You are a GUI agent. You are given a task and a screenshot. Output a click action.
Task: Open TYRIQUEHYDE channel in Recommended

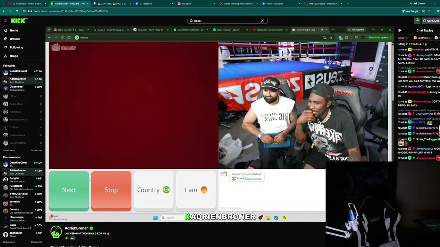click(x=22, y=195)
